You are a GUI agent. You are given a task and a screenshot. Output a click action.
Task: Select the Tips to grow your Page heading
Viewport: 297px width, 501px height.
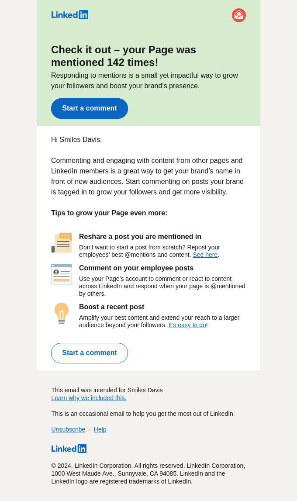click(109, 213)
